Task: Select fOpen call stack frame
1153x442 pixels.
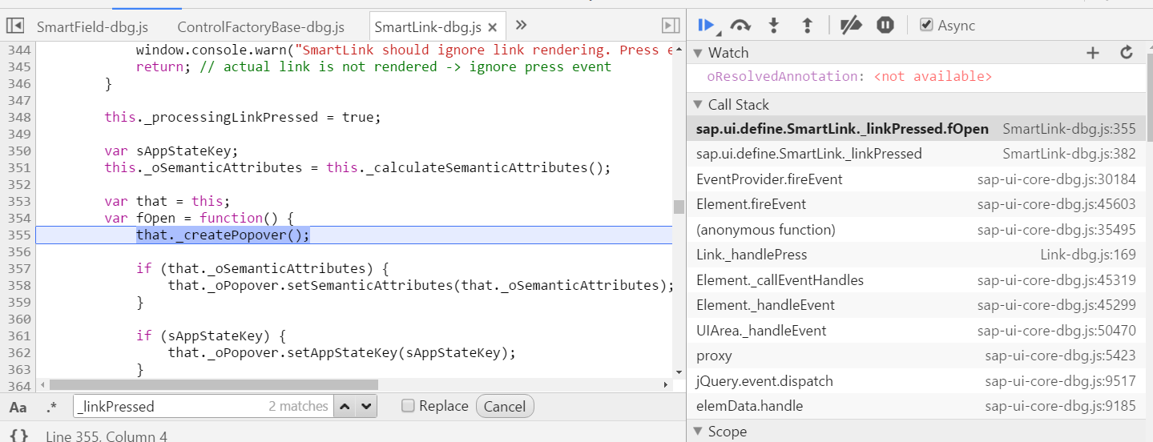Action: point(916,129)
